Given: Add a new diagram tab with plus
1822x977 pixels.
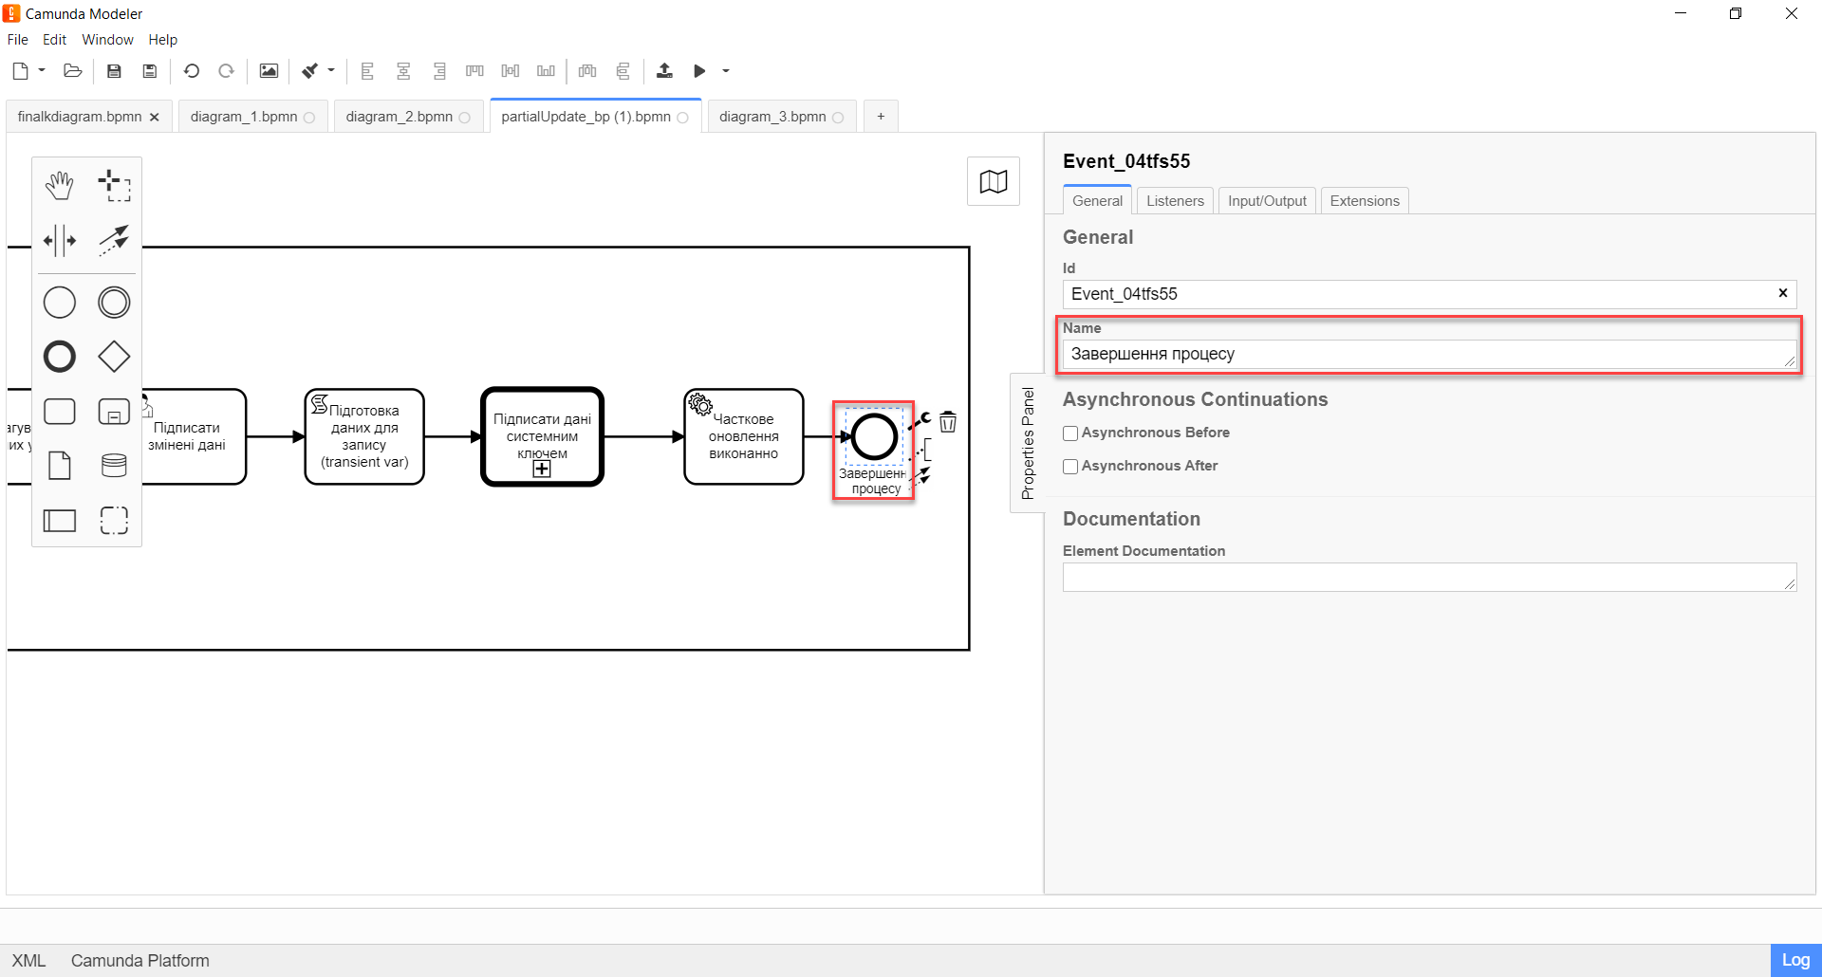Looking at the screenshot, I should coord(881,117).
